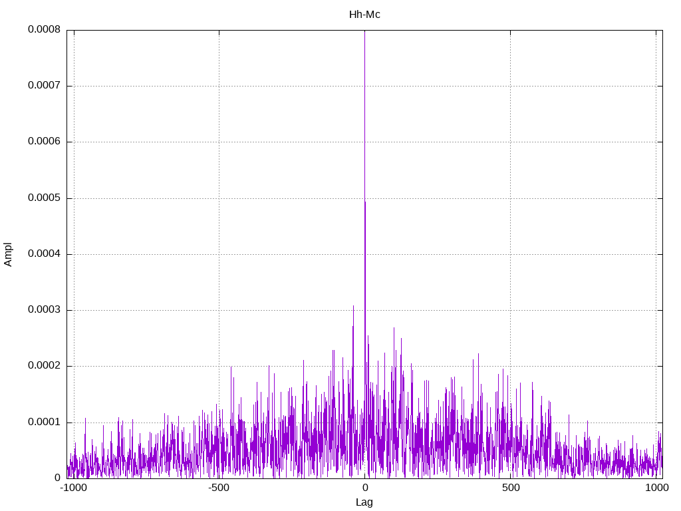The height and width of the screenshot is (511, 681).
Task: Select the 0.0006 y-axis tick label
Action: coord(44,142)
